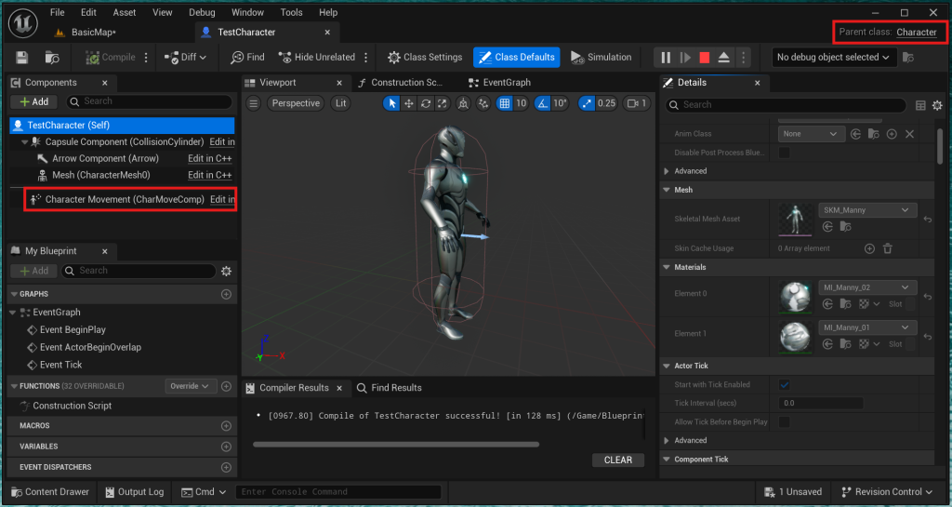Open the Anim Class dropdown
Image resolution: width=952 pixels, height=507 pixels.
tap(811, 134)
